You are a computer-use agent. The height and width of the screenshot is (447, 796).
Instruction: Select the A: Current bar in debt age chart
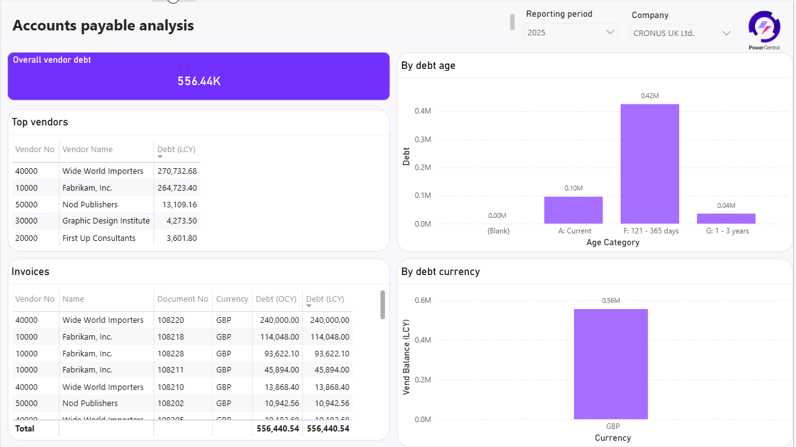point(573,210)
